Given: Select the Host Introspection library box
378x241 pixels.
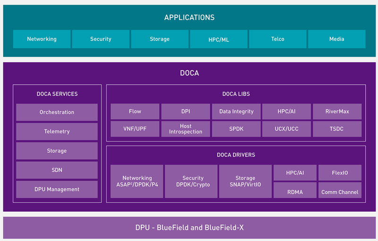Looking at the screenshot, I should 186,129.
